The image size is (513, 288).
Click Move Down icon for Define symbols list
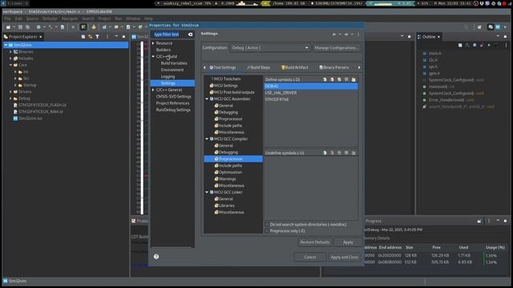(353, 79)
